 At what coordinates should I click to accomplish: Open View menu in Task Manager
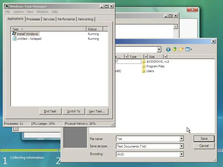(30, 12)
